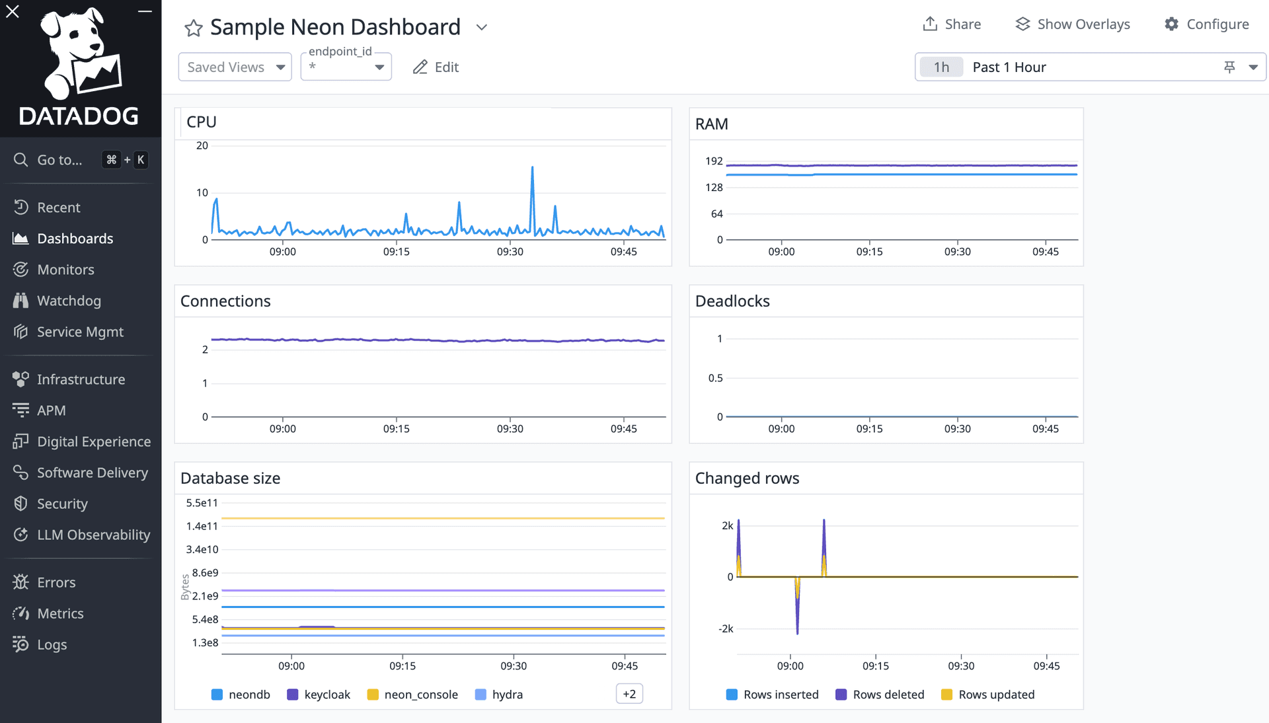The height and width of the screenshot is (723, 1269).
Task: Select the Monitors icon in the sidebar
Action: 20,269
